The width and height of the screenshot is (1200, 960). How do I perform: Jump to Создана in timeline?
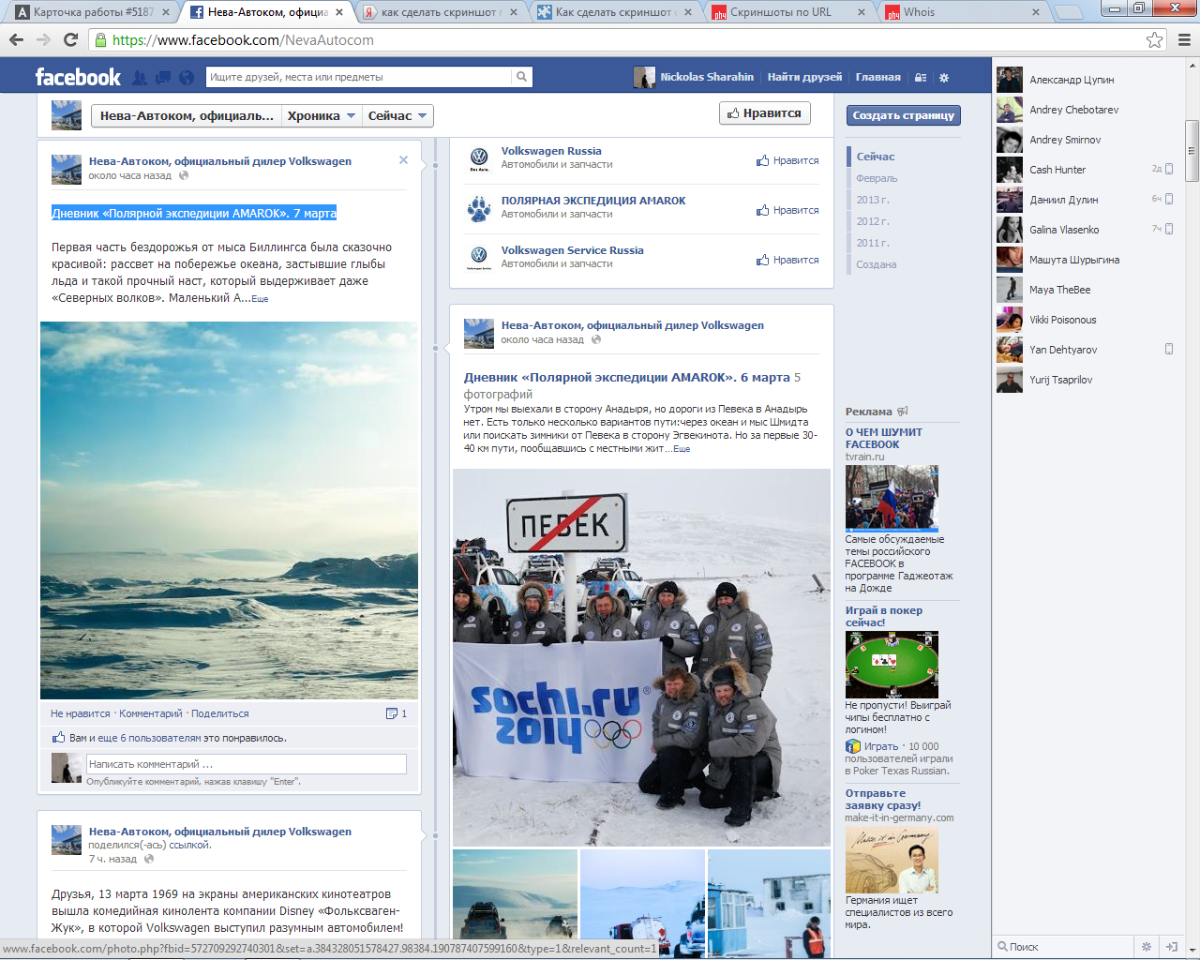click(877, 264)
